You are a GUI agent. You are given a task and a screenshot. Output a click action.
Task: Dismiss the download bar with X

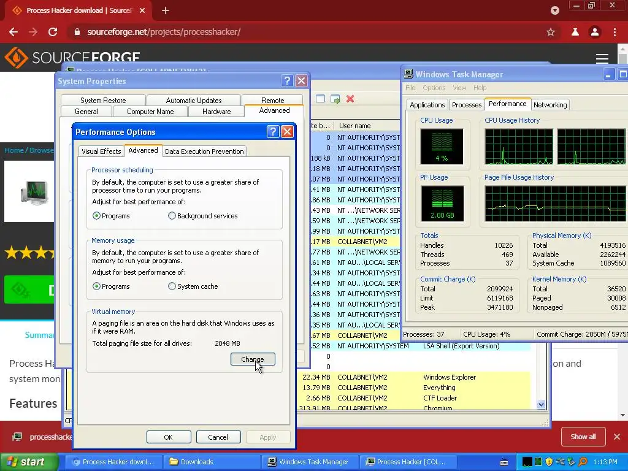(x=617, y=437)
